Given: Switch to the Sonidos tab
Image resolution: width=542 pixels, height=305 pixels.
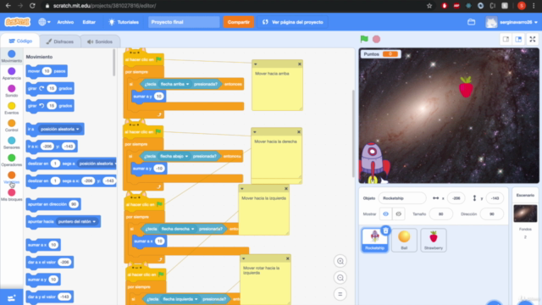Looking at the screenshot, I should (x=100, y=42).
